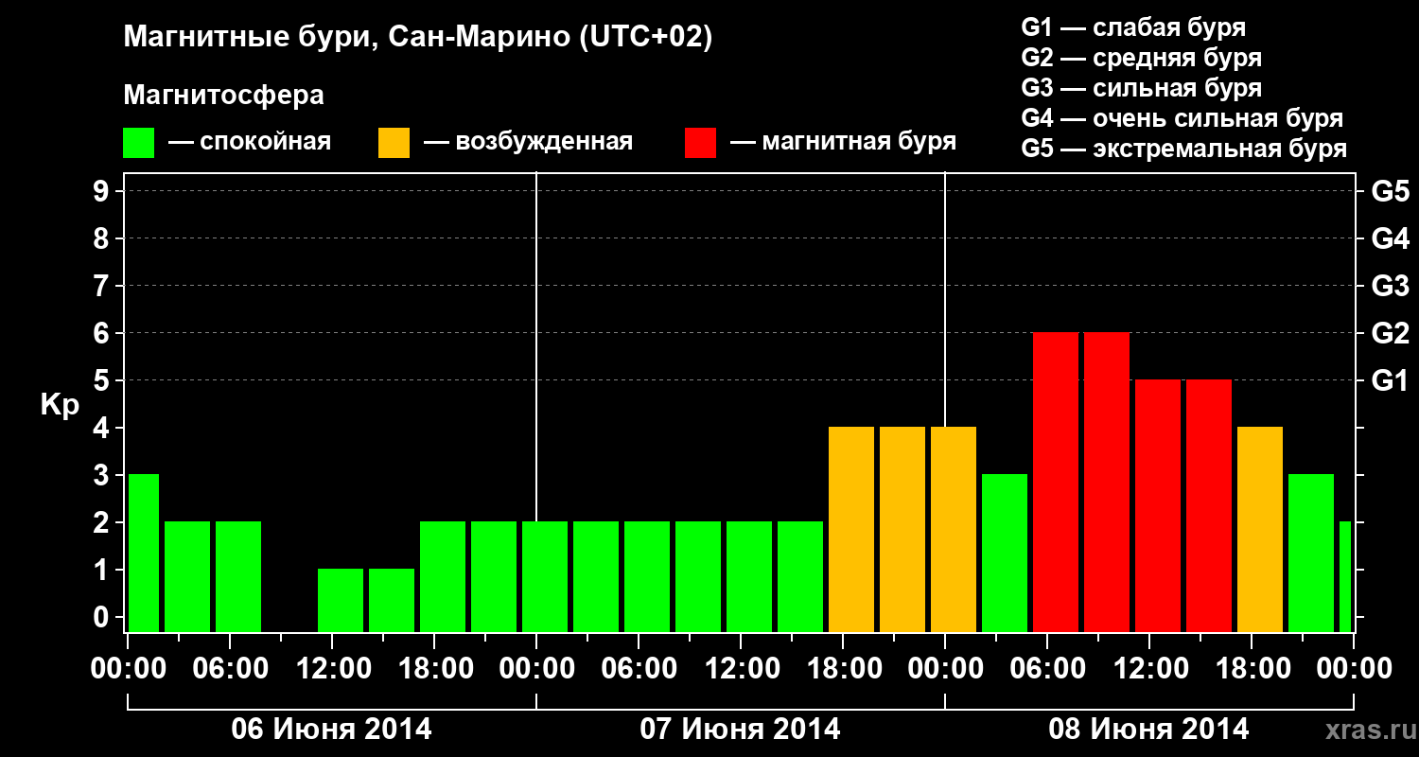The height and width of the screenshot is (757, 1419).
Task: Click the yellow Kp 4 bar at 18:00 on 07 June
Action: 851,529
